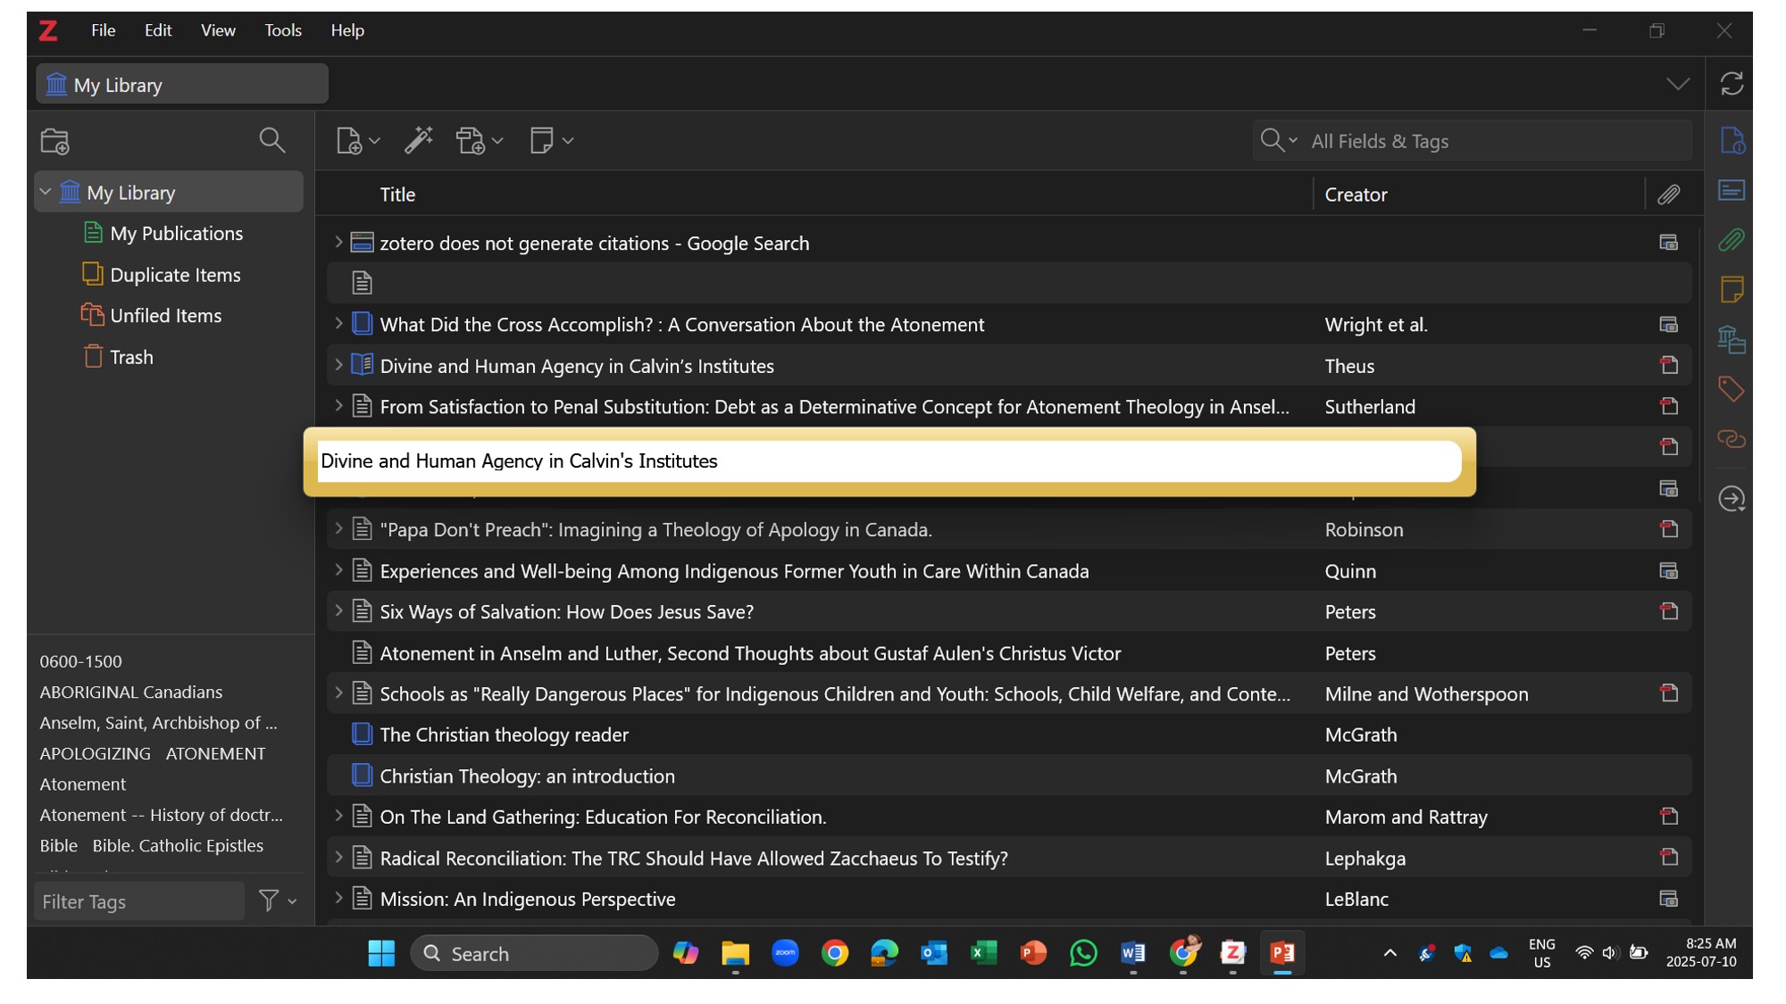Toggle the ATONEMENT tag filter
The height and width of the screenshot is (1004, 1786).
point(215,753)
